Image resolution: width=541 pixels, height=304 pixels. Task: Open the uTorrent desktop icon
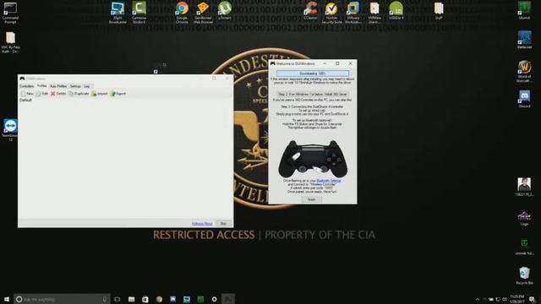[225, 10]
